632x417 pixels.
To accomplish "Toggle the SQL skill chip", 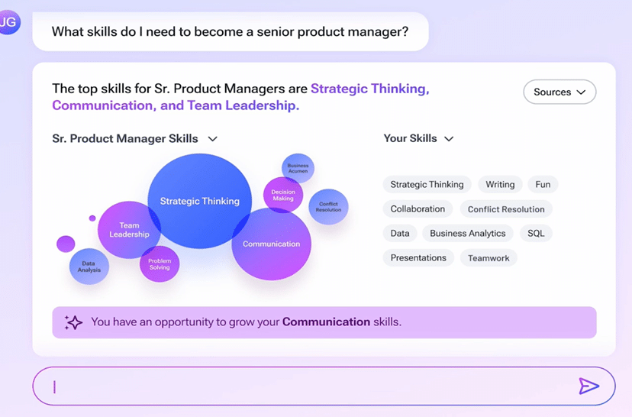I will coord(536,233).
